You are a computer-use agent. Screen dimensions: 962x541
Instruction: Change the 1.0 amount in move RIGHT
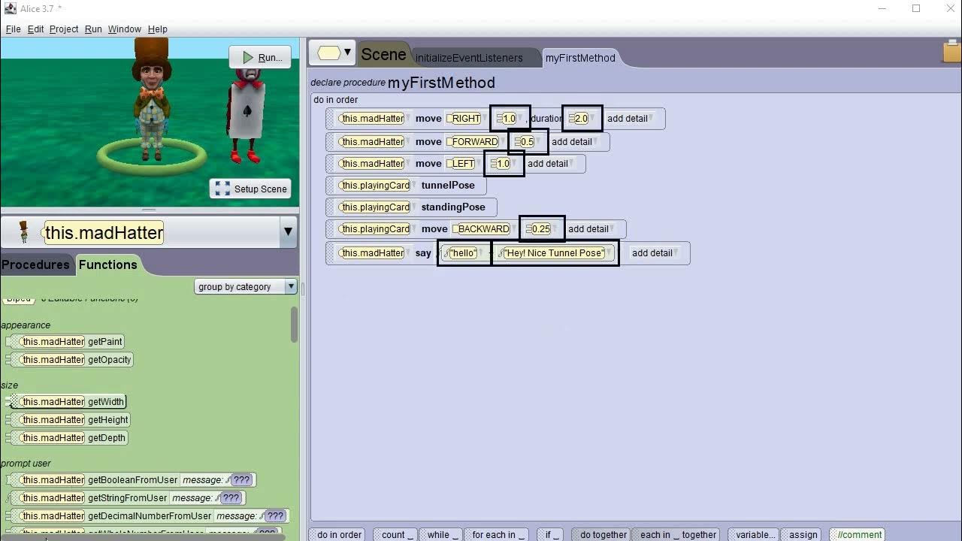pyautogui.click(x=510, y=118)
